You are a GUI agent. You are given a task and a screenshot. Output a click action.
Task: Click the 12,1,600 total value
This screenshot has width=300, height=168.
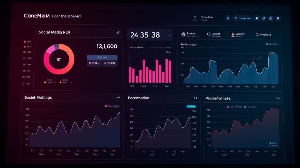107,46
